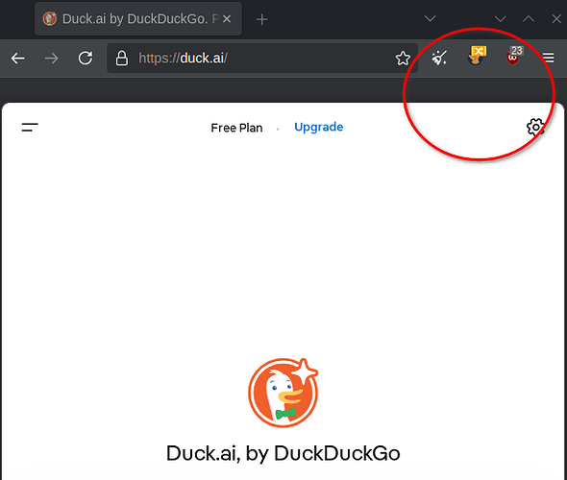
Task: Click the Free Plan label
Action: coord(236,128)
